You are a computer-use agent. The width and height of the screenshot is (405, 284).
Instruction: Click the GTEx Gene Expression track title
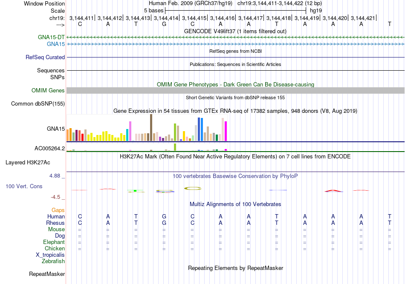point(235,111)
